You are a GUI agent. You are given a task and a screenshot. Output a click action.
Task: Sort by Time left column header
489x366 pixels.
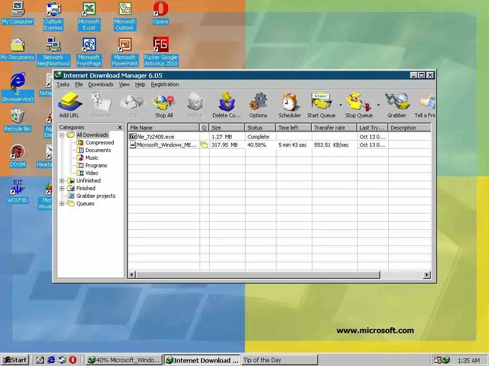coord(294,128)
